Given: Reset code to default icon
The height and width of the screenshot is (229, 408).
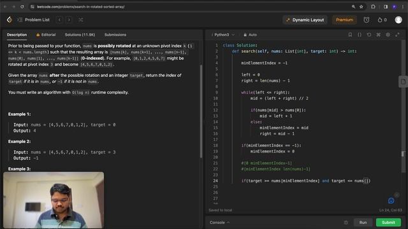Looking at the screenshot, I should [369, 34].
